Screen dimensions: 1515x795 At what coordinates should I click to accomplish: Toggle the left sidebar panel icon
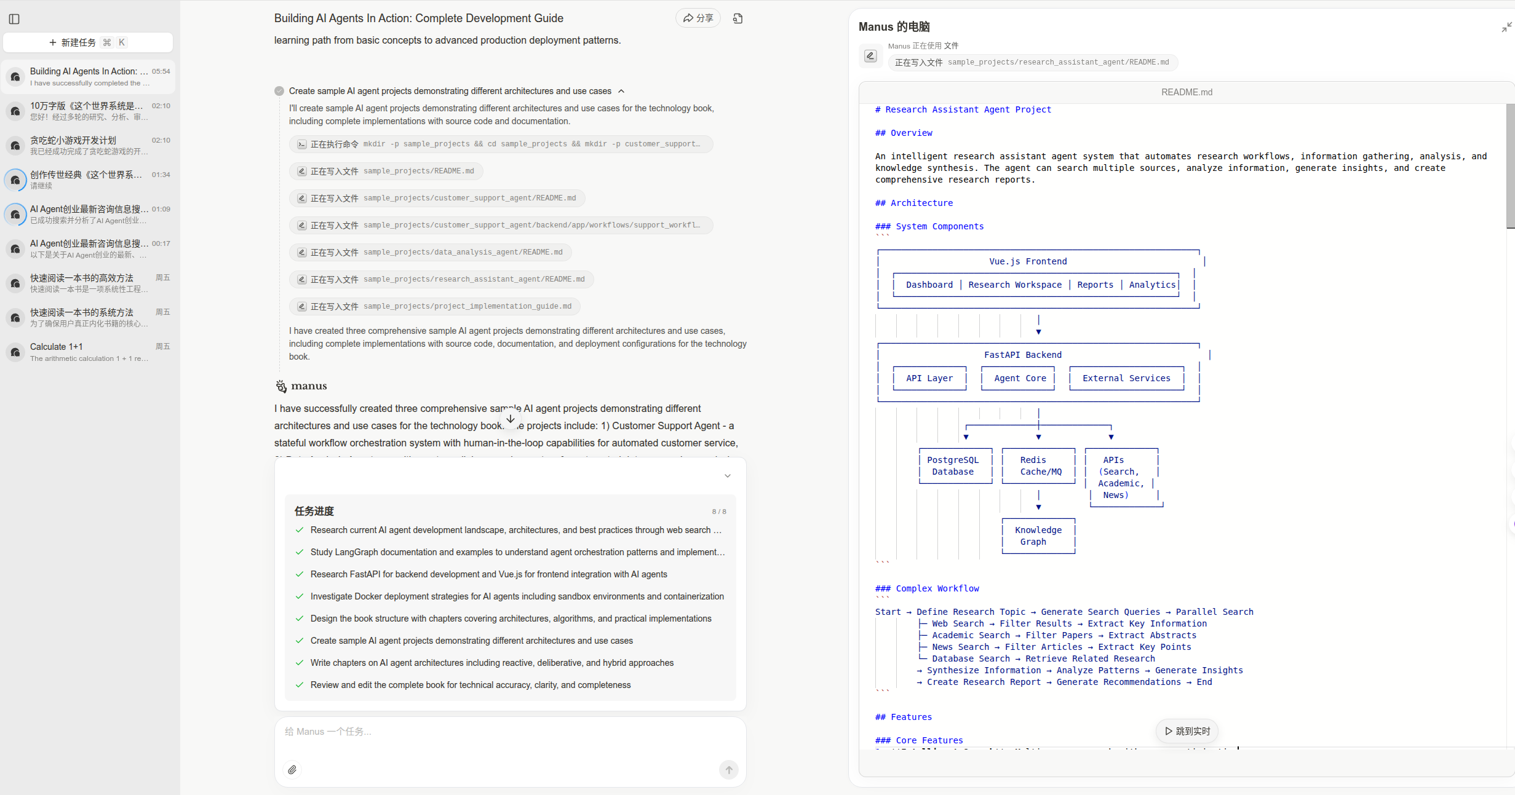pyautogui.click(x=14, y=19)
